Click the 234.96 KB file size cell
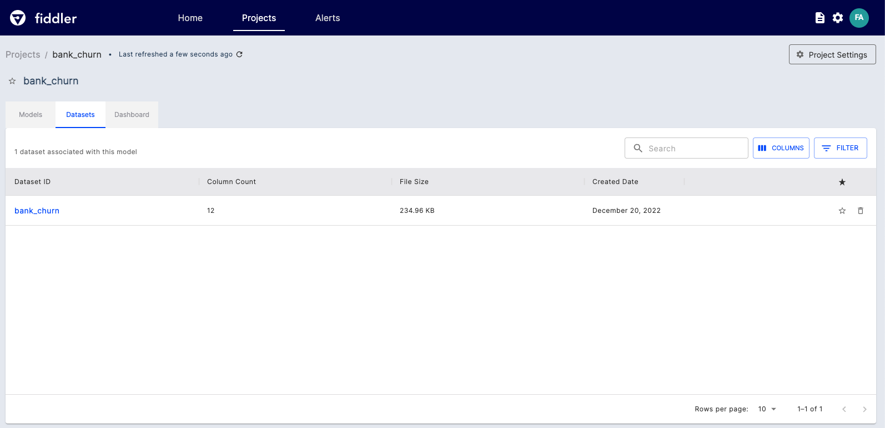885x428 pixels. 417,211
